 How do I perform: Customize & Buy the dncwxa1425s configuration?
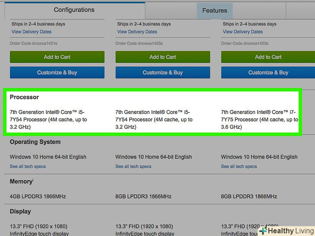163,73
